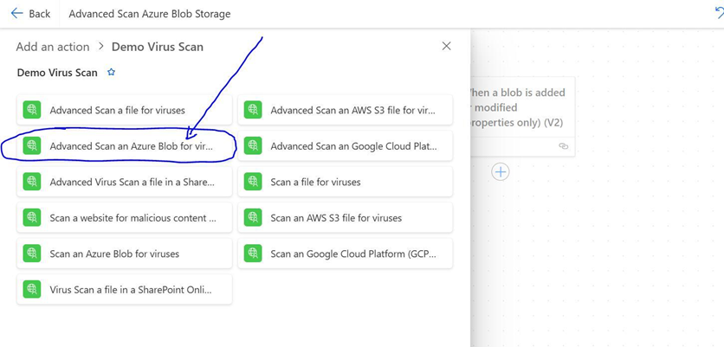Screen dimensions: 724x347
Task: Click the back arrow icon
Action: 16,13
